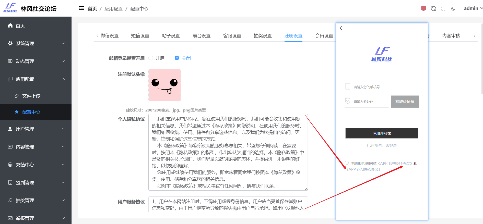Expand the 抽奖管理 chevron
This screenshot has height=224, width=483.
pos(63,200)
